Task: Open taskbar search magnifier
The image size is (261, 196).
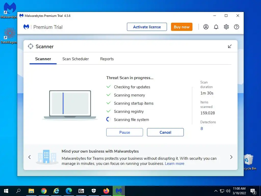Action: (18, 191)
